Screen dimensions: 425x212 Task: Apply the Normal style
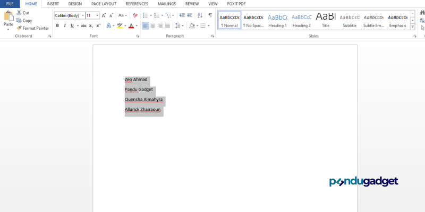229,20
